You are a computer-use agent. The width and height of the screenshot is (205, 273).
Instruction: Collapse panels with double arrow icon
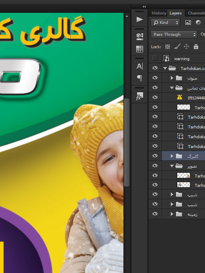(x=144, y=7)
